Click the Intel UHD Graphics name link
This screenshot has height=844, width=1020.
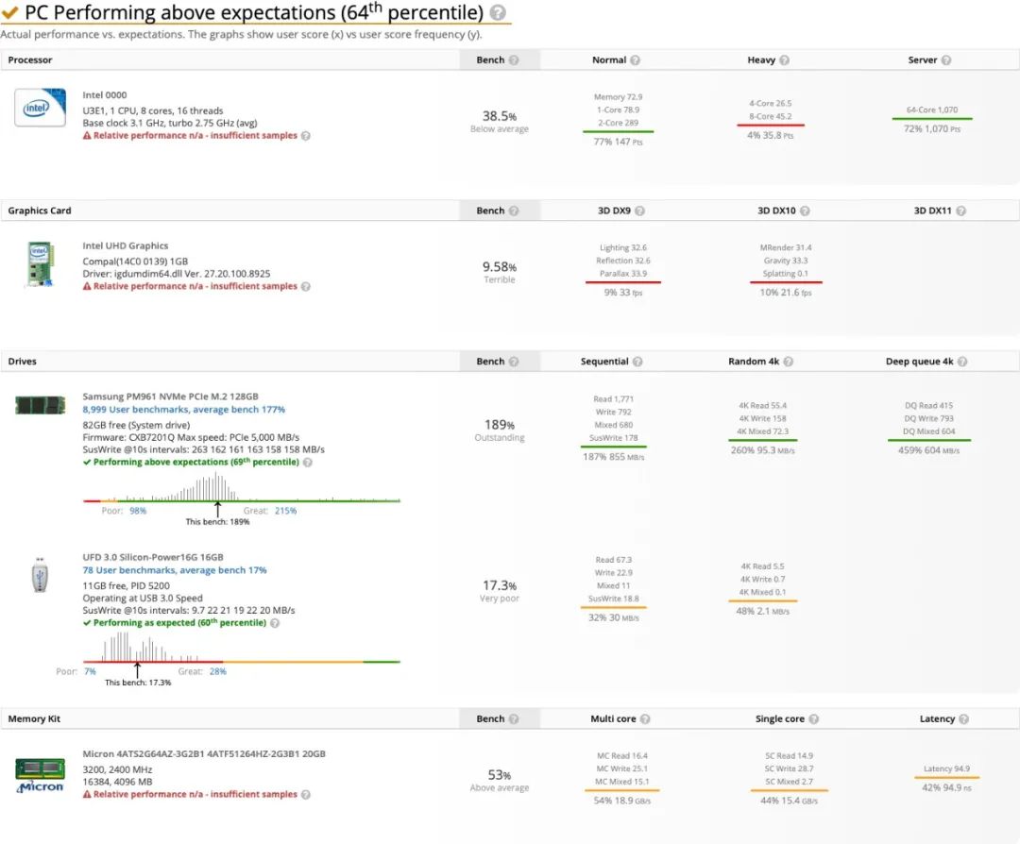(125, 246)
